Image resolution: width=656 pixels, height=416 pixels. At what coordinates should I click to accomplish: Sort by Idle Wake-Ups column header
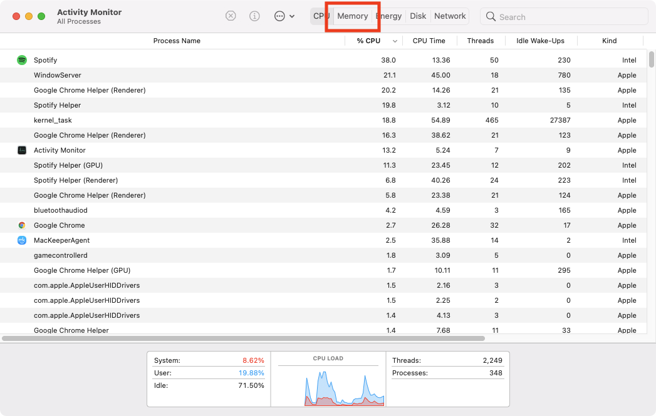(540, 41)
